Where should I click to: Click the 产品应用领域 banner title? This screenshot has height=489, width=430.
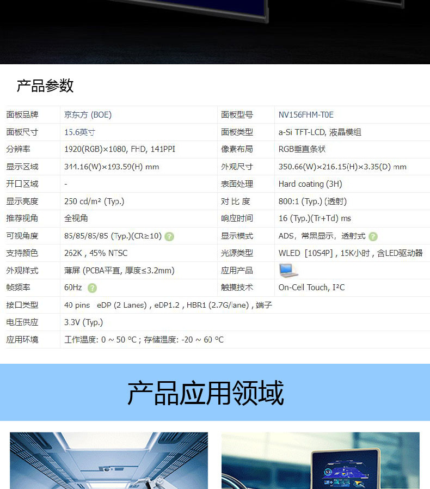[206, 393]
